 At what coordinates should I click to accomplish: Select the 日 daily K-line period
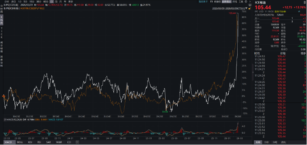coord(51,2)
